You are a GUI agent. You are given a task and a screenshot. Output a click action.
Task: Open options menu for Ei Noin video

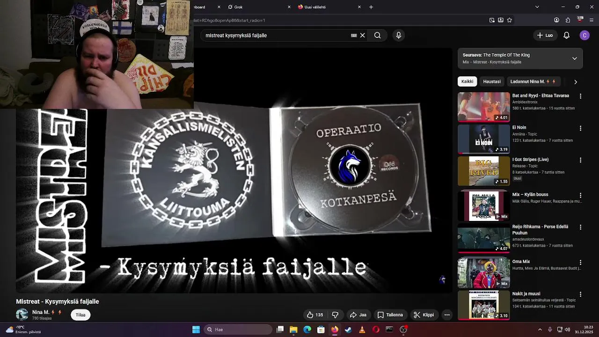pos(580,128)
